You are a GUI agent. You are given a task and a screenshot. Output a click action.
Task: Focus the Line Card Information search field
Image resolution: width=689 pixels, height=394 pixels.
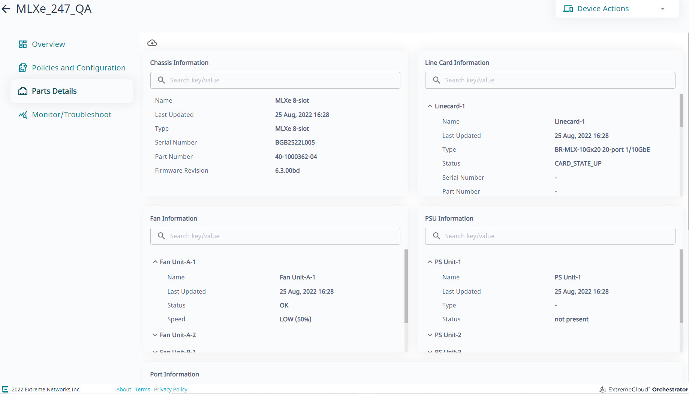click(x=550, y=80)
